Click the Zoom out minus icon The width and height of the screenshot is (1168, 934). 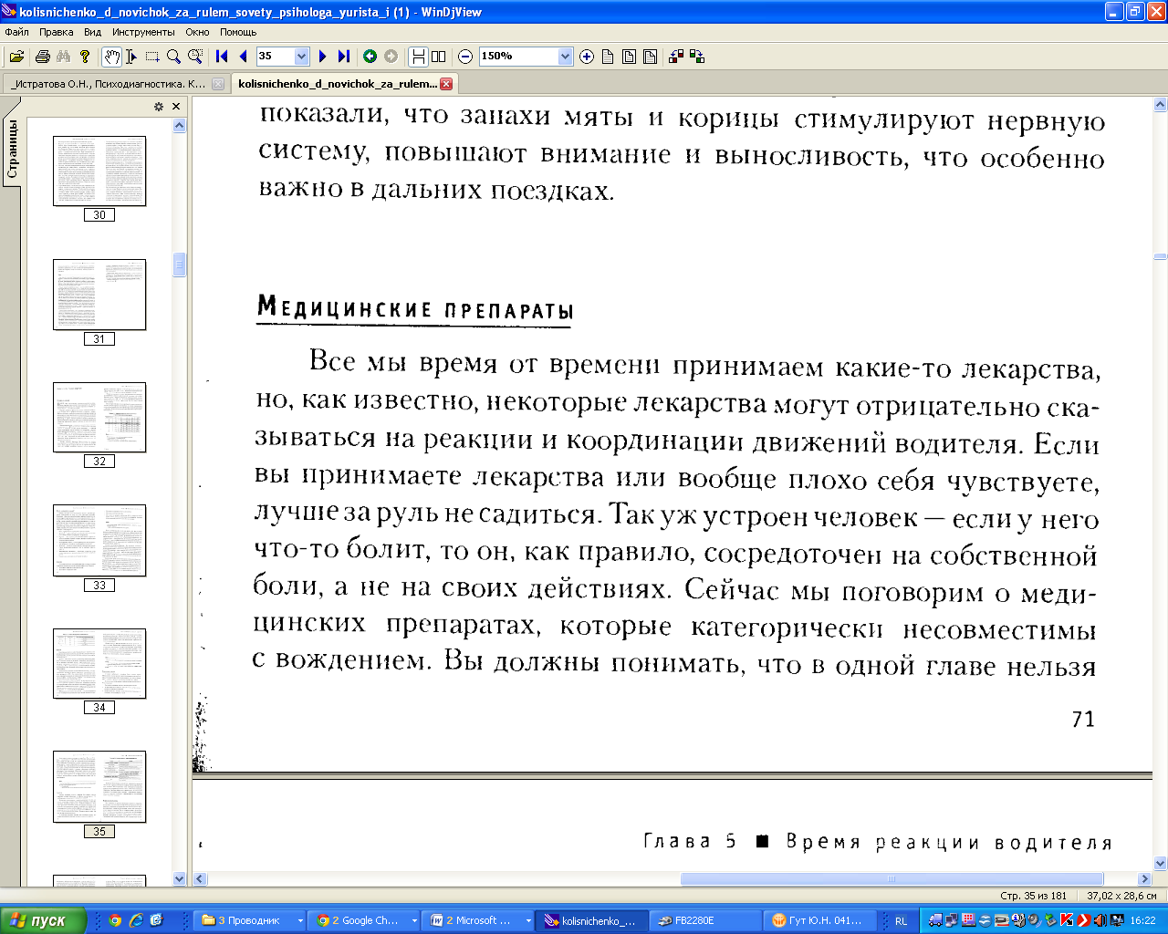point(465,57)
